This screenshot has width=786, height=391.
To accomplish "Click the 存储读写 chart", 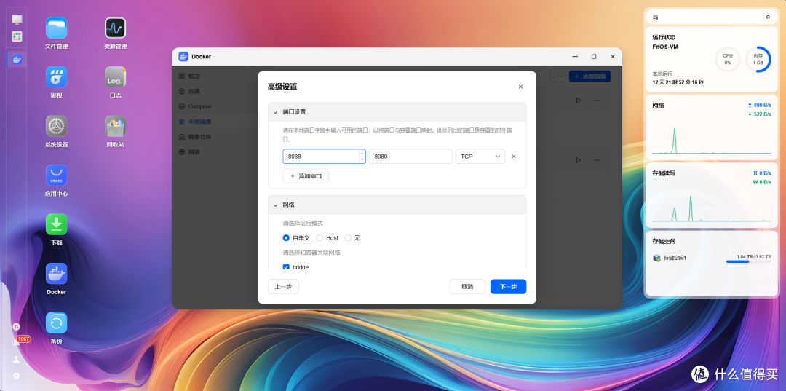I will click(712, 207).
